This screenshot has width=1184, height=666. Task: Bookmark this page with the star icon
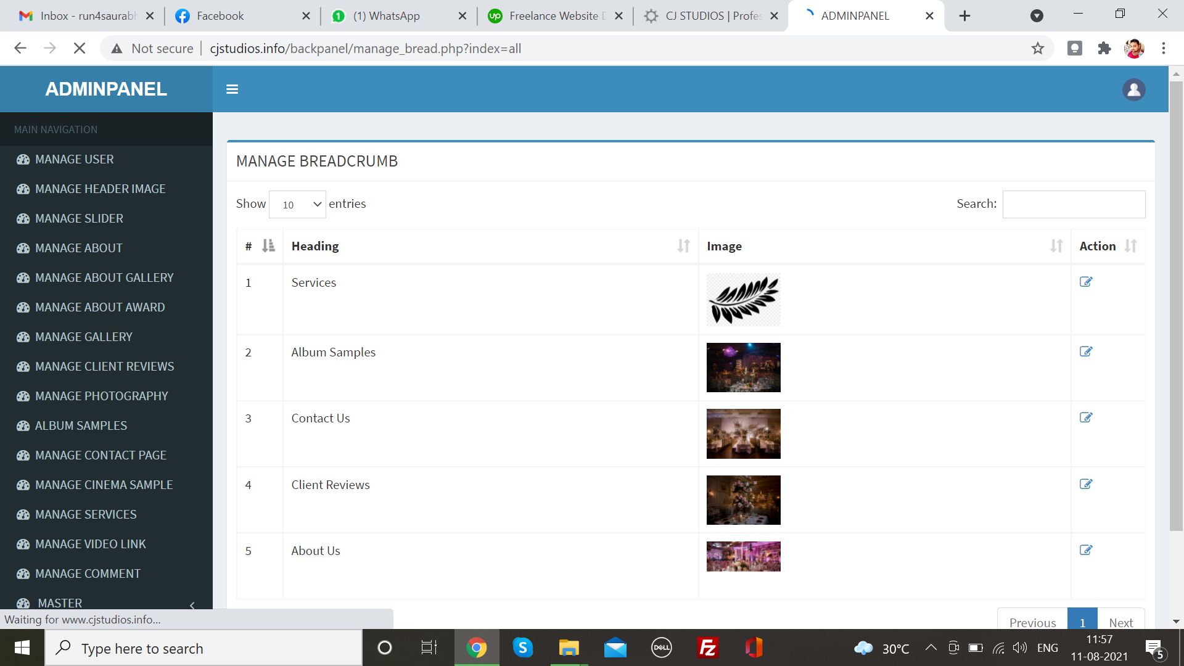coord(1038,48)
